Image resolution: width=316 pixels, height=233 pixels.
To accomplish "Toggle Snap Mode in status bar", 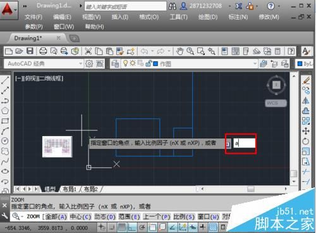I will coord(112,227).
